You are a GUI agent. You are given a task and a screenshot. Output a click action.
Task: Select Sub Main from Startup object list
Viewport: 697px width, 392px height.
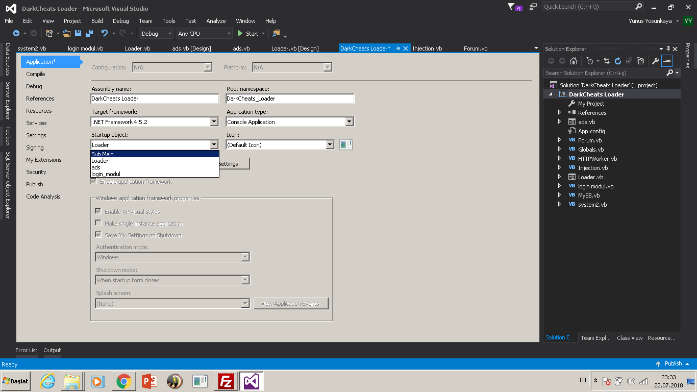[x=155, y=154]
